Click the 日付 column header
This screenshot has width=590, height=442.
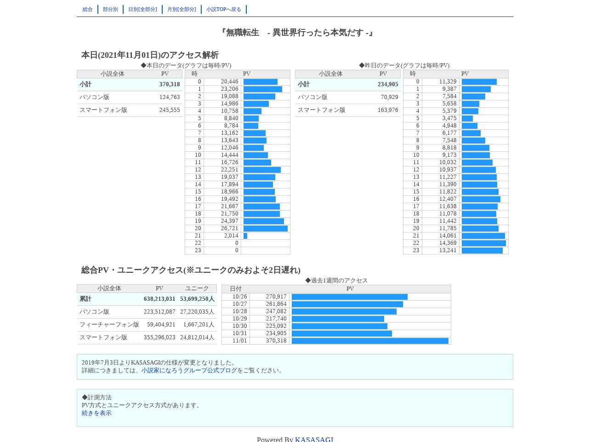pyautogui.click(x=236, y=289)
